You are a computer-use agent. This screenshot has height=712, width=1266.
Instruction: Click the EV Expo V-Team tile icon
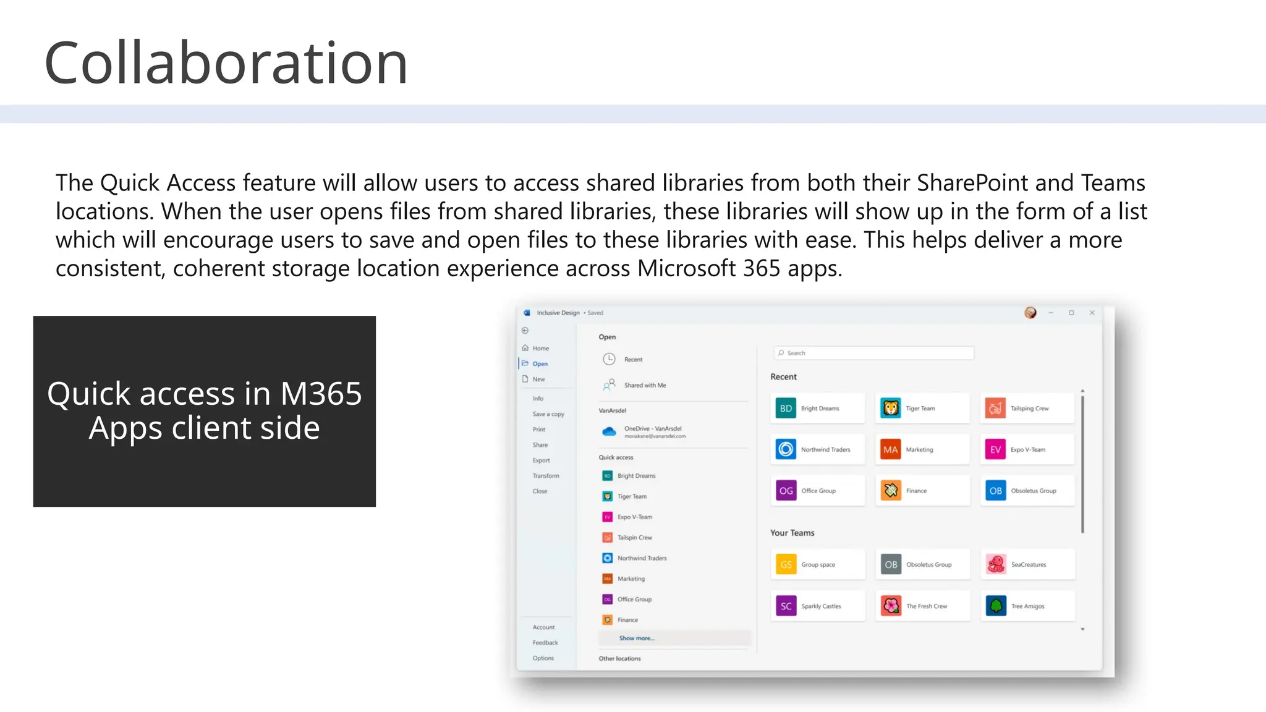995,449
